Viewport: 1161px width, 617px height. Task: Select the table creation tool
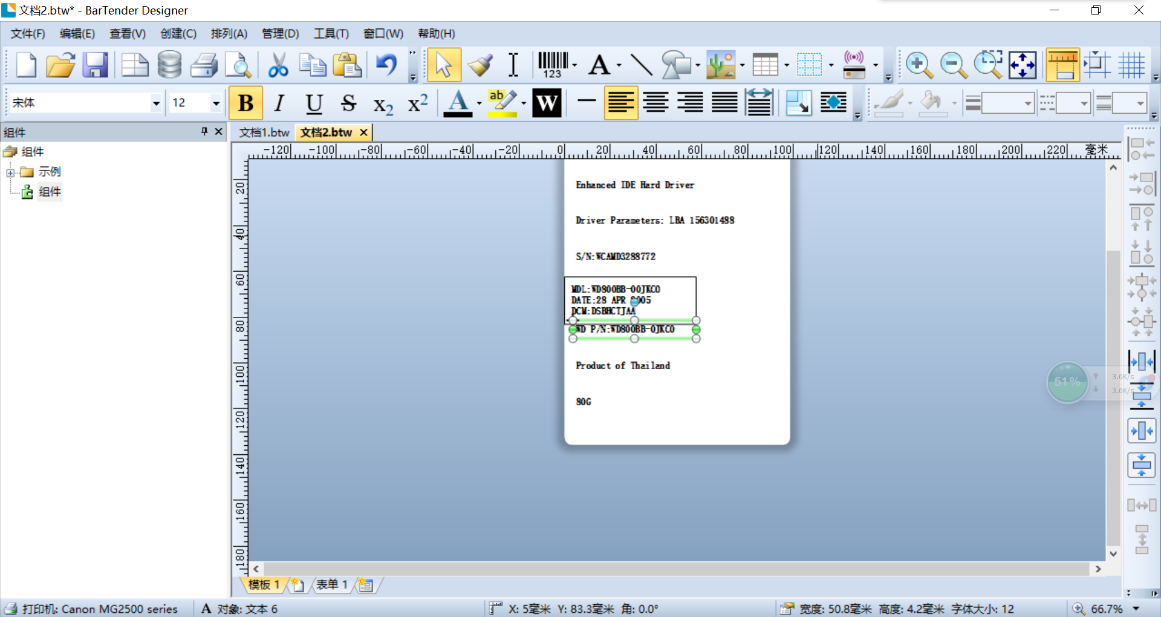pos(765,65)
